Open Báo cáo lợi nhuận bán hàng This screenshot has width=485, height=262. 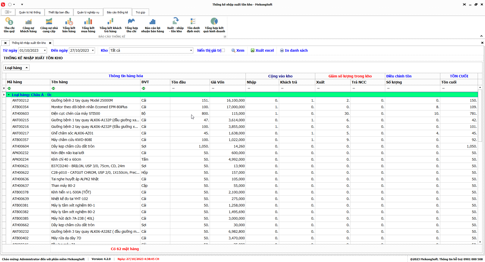pos(152,25)
